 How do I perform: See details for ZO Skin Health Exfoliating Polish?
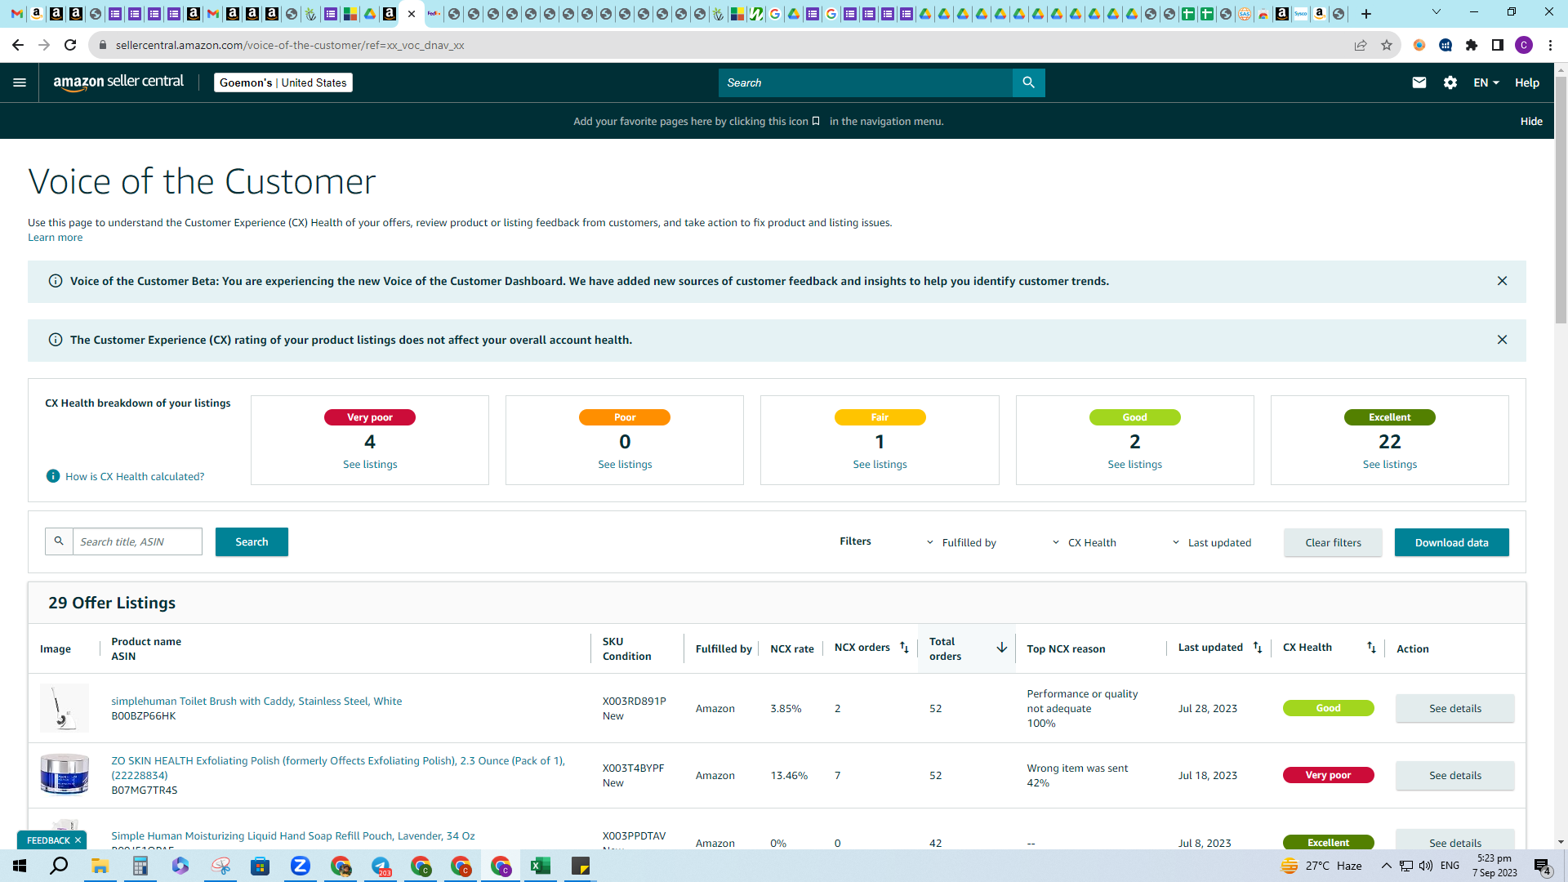[1454, 775]
